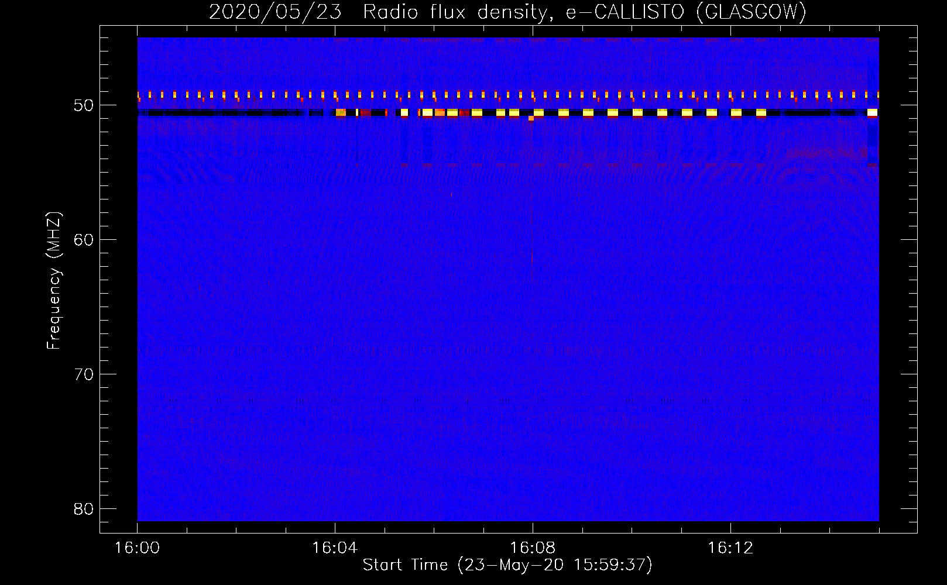The height and width of the screenshot is (585, 947).
Task: Click the 16:00 time tick label
Action: (137, 548)
